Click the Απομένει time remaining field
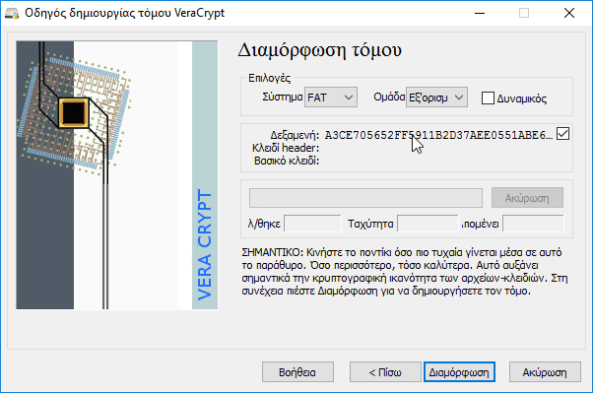Image resolution: width=593 pixels, height=393 pixels. pyautogui.click(x=533, y=224)
